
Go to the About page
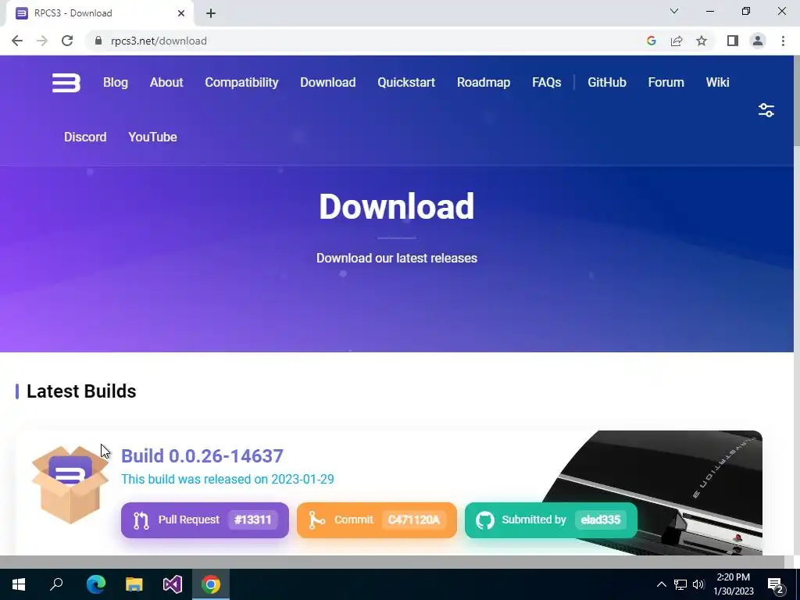[166, 83]
